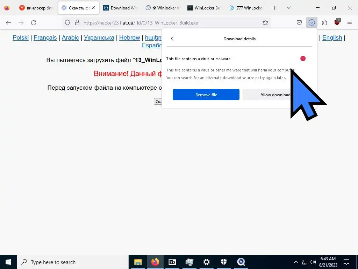Close the Скачать фа tab
Viewport: 358px width, 269px height.
pyautogui.click(x=93, y=8)
